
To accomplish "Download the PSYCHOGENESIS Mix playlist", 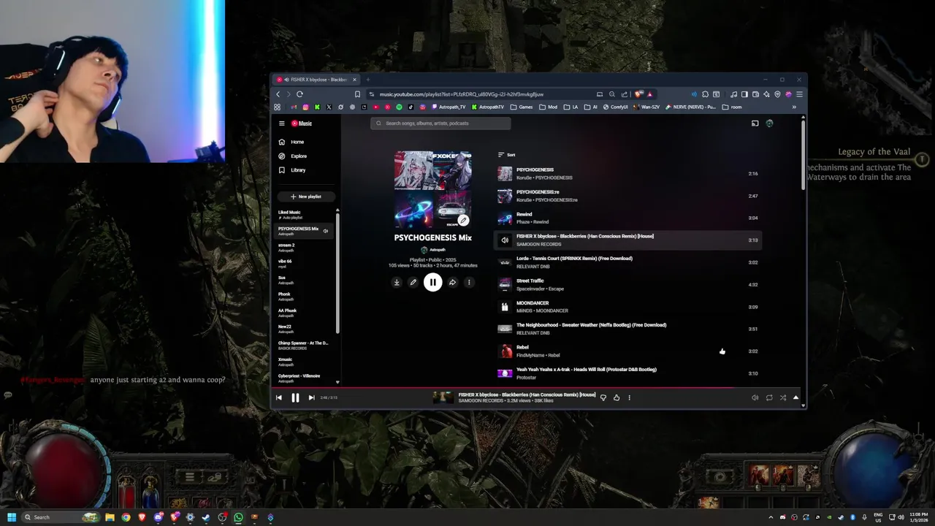I will coord(397,282).
